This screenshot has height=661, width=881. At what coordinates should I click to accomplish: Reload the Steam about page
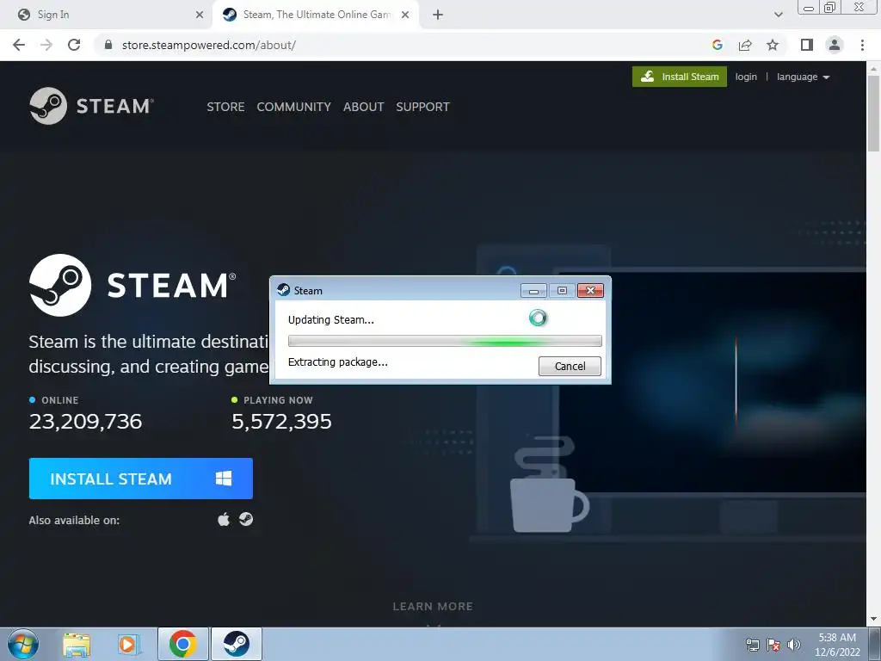tap(74, 45)
